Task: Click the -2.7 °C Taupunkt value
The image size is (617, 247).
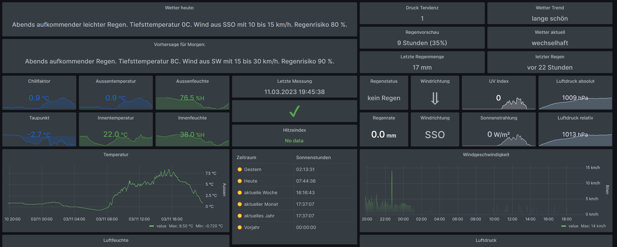Action: [39, 135]
